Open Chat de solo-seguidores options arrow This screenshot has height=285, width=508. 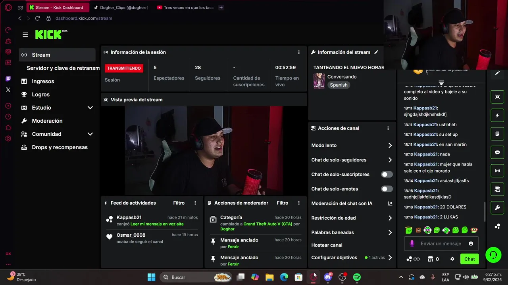(390, 160)
